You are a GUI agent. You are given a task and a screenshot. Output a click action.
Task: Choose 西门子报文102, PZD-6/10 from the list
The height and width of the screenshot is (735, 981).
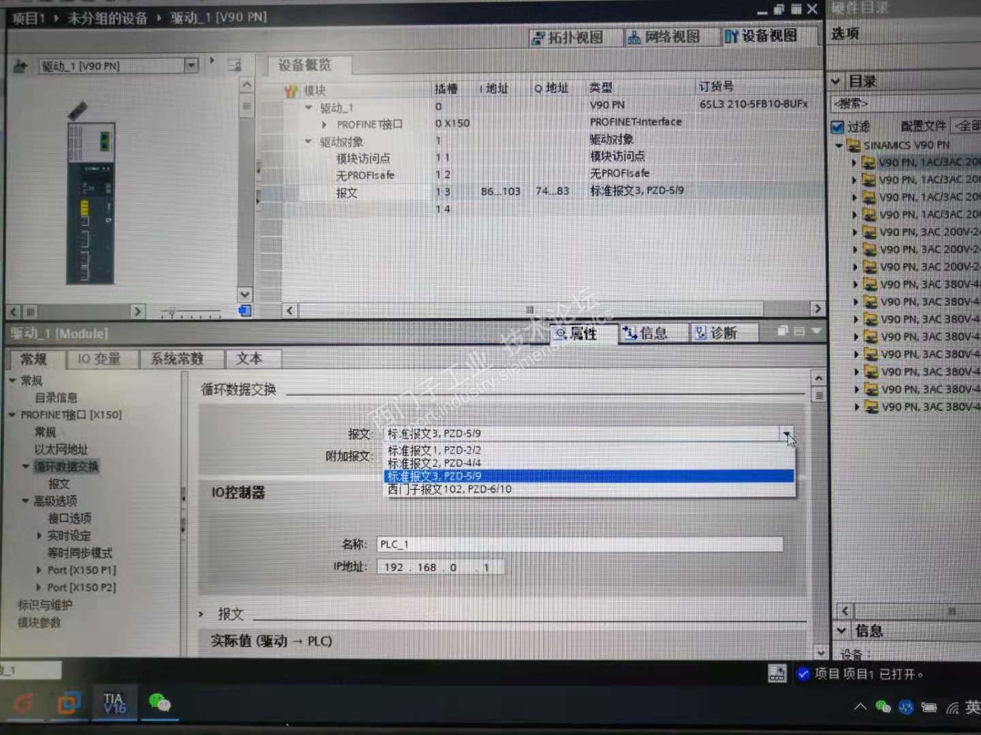pyautogui.click(x=589, y=489)
